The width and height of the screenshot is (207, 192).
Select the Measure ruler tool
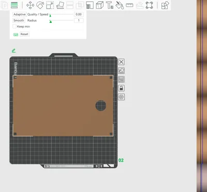click(129, 5)
